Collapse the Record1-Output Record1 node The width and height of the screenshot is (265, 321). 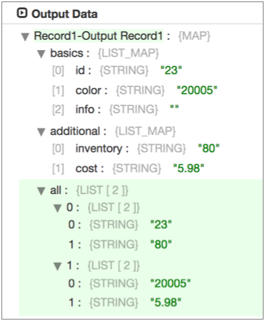pos(25,37)
